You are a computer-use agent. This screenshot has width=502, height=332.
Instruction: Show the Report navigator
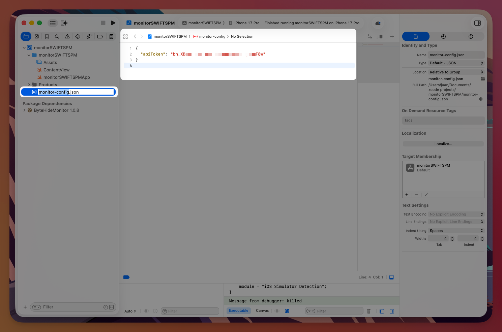pyautogui.click(x=111, y=36)
